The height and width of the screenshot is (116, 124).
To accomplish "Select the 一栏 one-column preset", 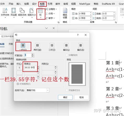I will (23, 47).
